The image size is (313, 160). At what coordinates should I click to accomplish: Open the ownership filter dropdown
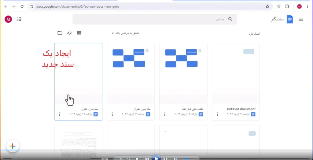pos(125,33)
